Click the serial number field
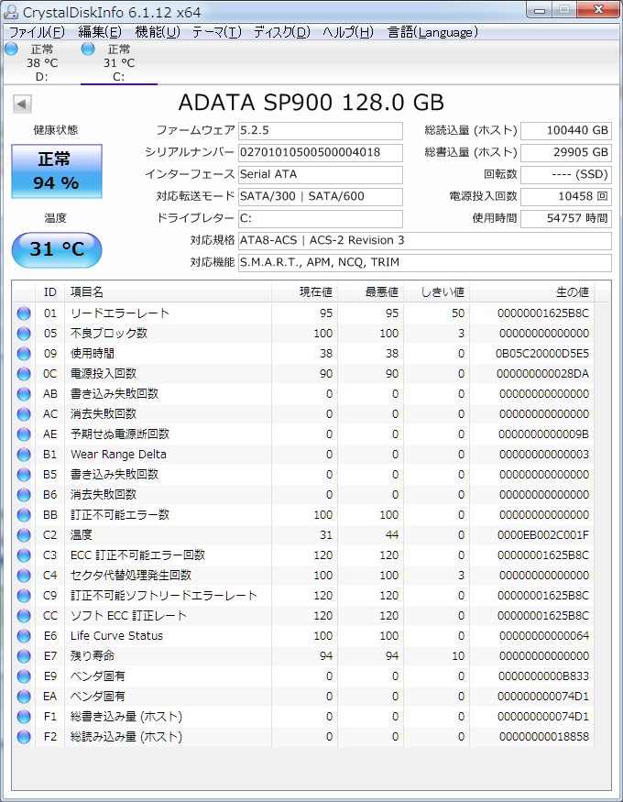Viewport: 623px width, 802px height. [321, 152]
